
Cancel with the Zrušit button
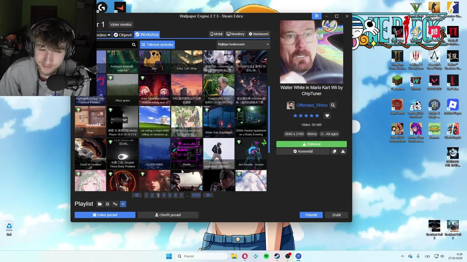(336, 215)
